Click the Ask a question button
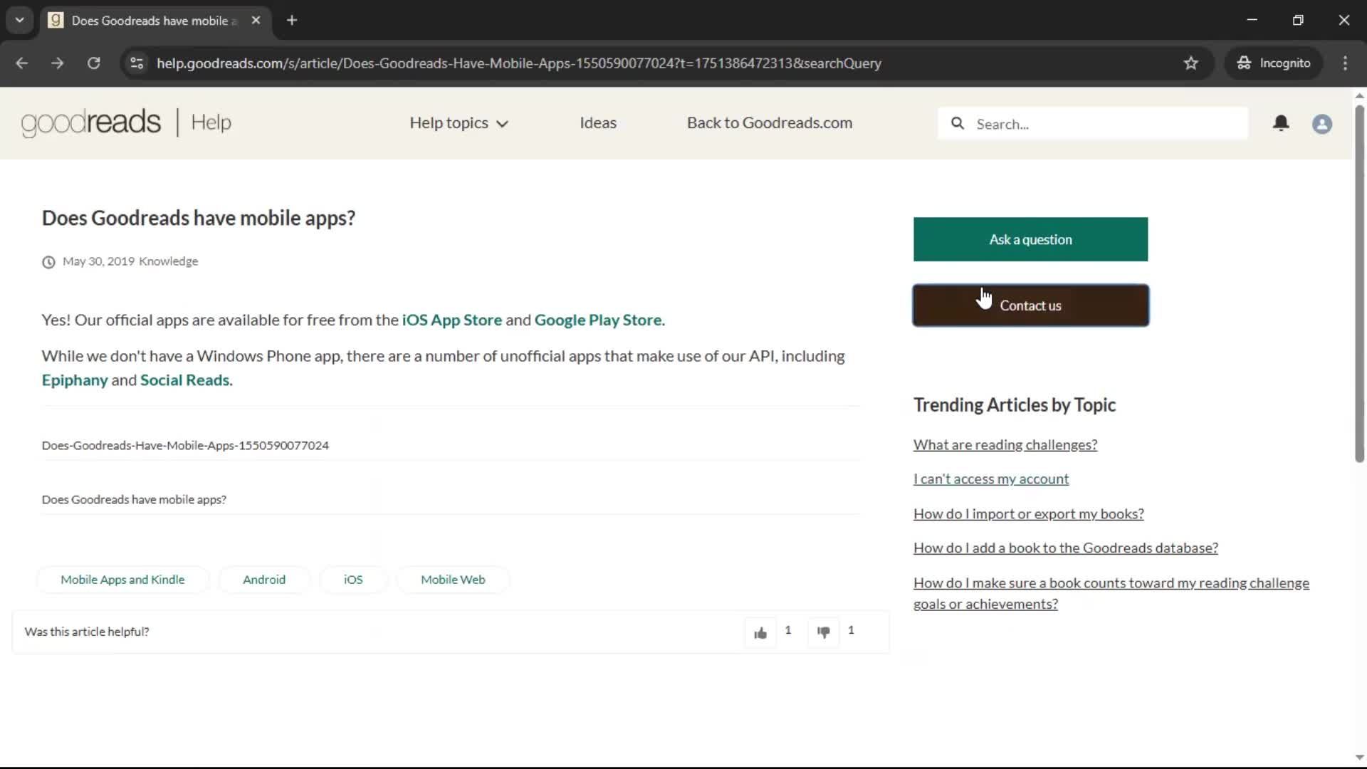The width and height of the screenshot is (1367, 769). [x=1030, y=239]
